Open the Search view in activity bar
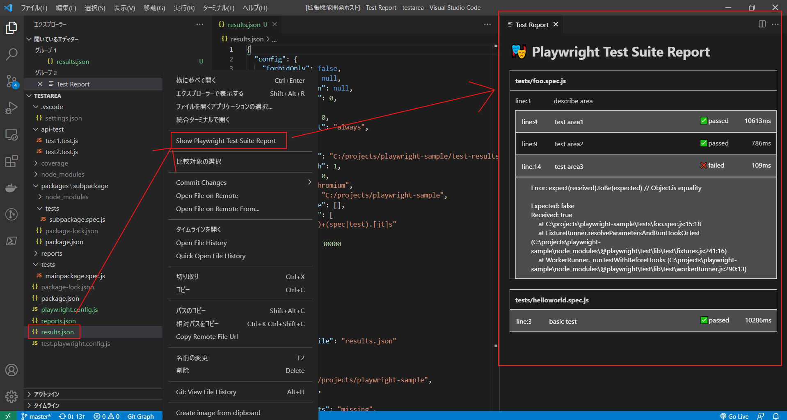The width and height of the screenshot is (787, 420). 11,54
